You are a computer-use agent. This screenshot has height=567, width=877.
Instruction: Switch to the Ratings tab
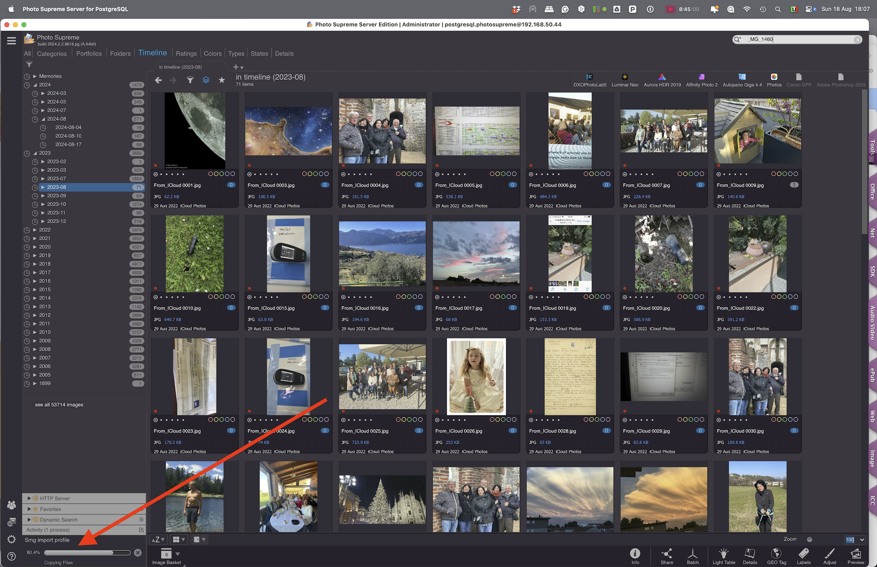[186, 54]
